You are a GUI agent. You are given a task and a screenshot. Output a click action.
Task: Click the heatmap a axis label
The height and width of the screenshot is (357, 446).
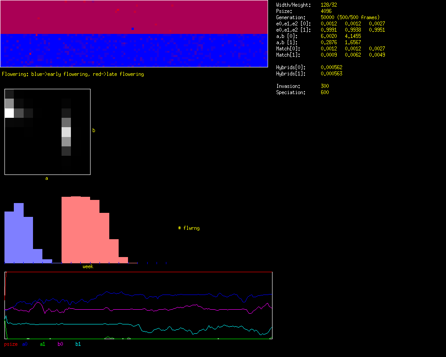click(47, 178)
